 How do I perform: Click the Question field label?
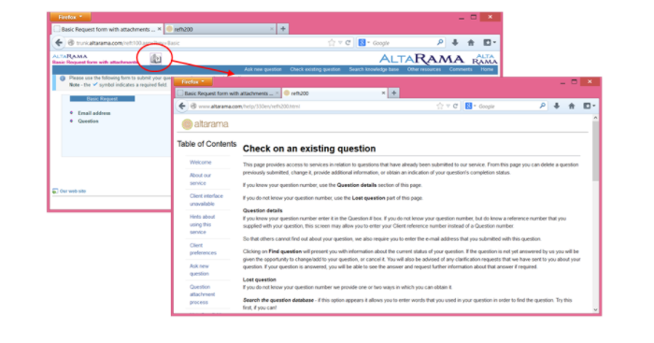coord(88,121)
